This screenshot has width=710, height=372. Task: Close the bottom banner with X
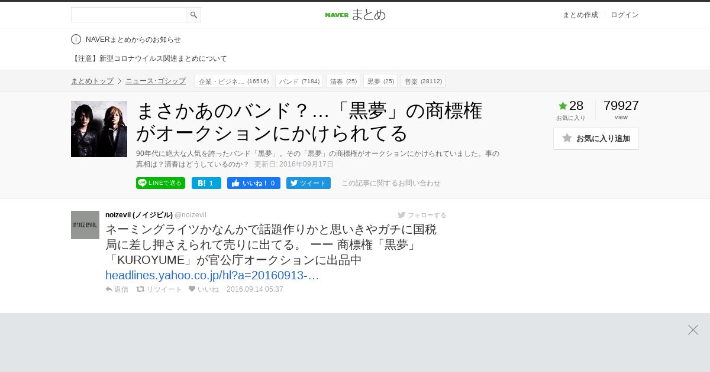tap(693, 329)
